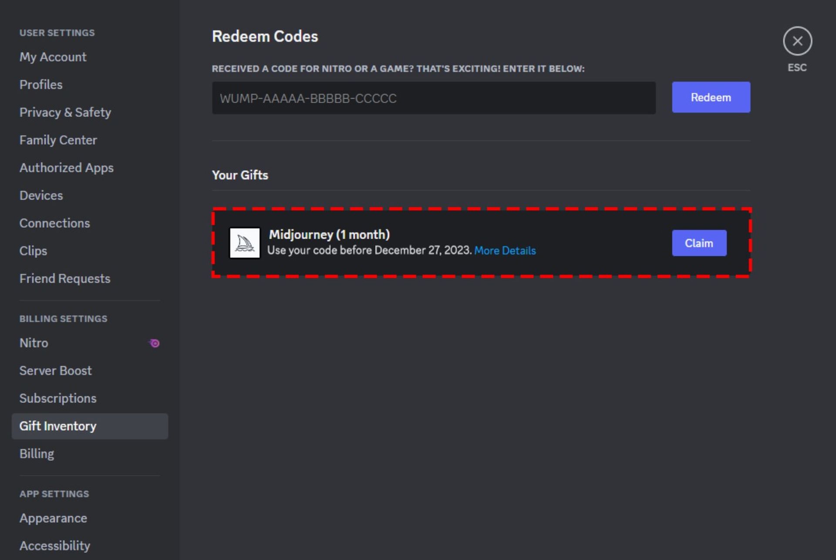Viewport: 836px width, 560px height.
Task: Open More Details for Midjourney gift
Action: (x=504, y=250)
